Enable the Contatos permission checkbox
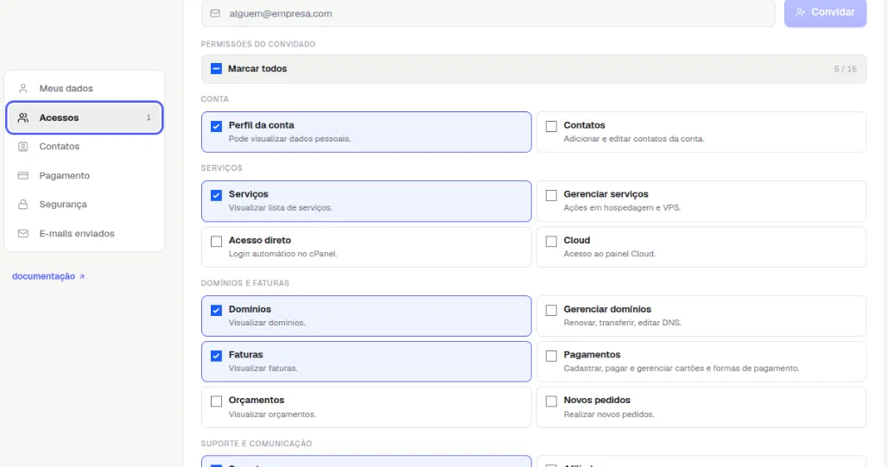Viewport: 888px width, 467px height. 551,126
